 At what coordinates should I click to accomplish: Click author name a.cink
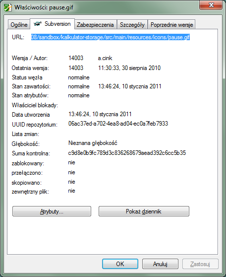pyautogui.click(x=105, y=58)
